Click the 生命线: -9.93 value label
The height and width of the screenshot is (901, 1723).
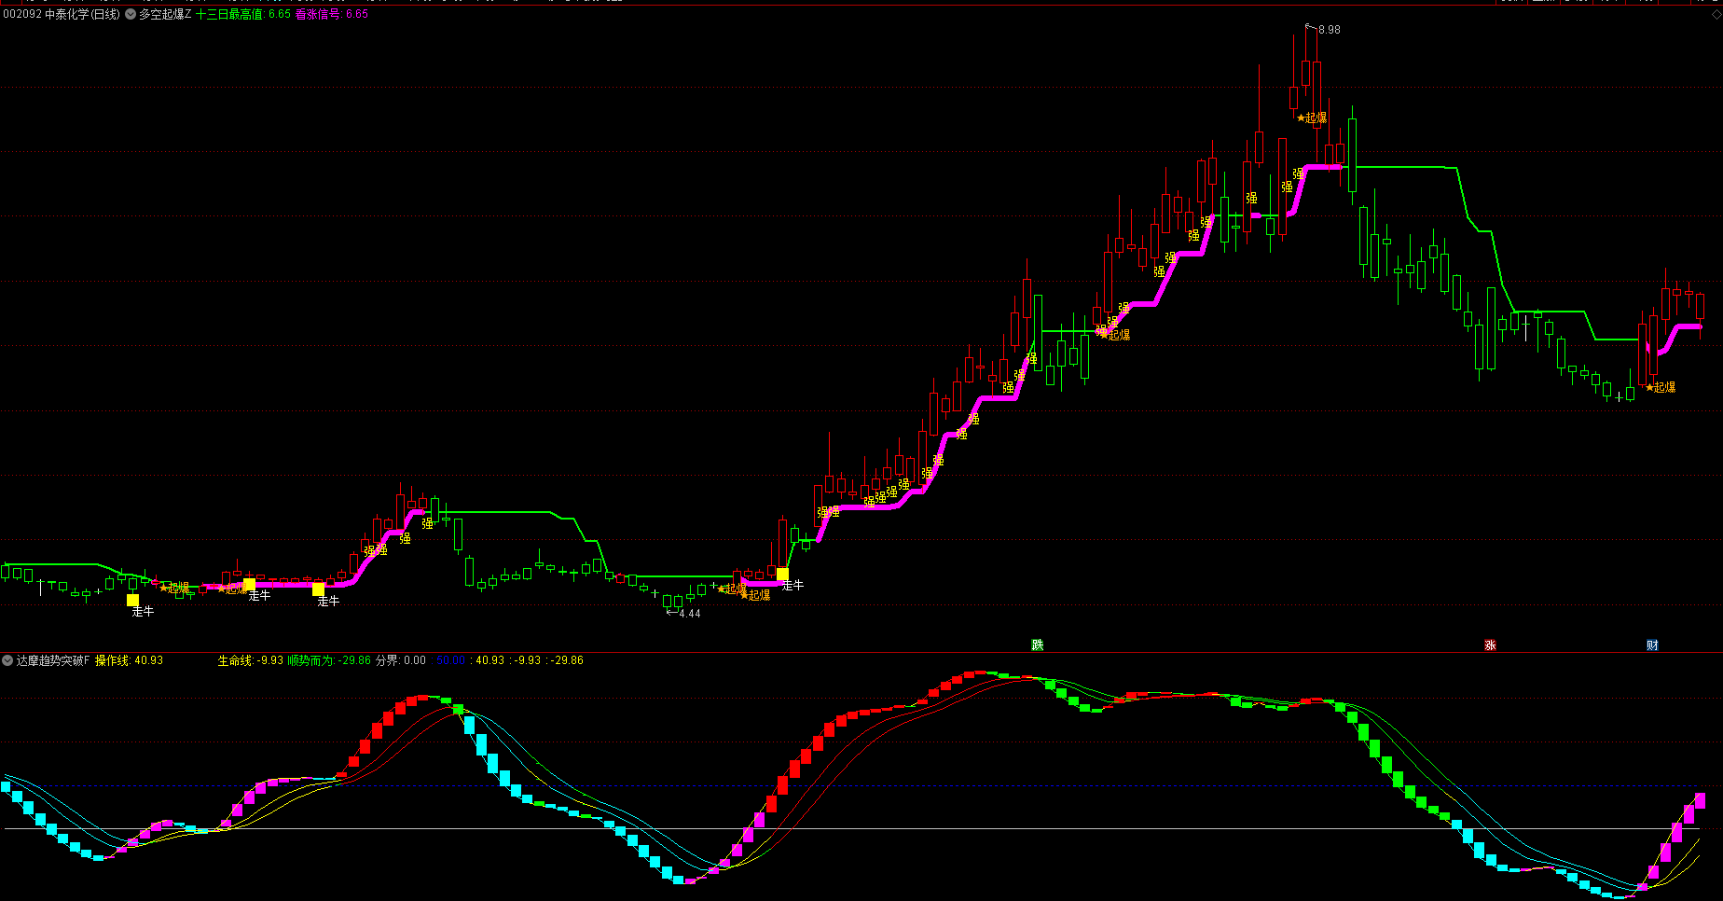(251, 660)
